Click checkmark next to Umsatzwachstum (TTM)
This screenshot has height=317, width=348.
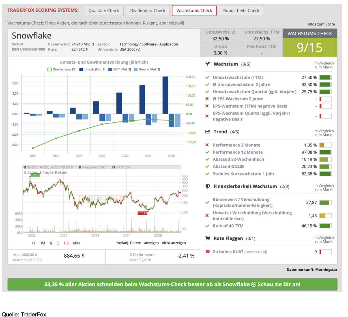207,77
